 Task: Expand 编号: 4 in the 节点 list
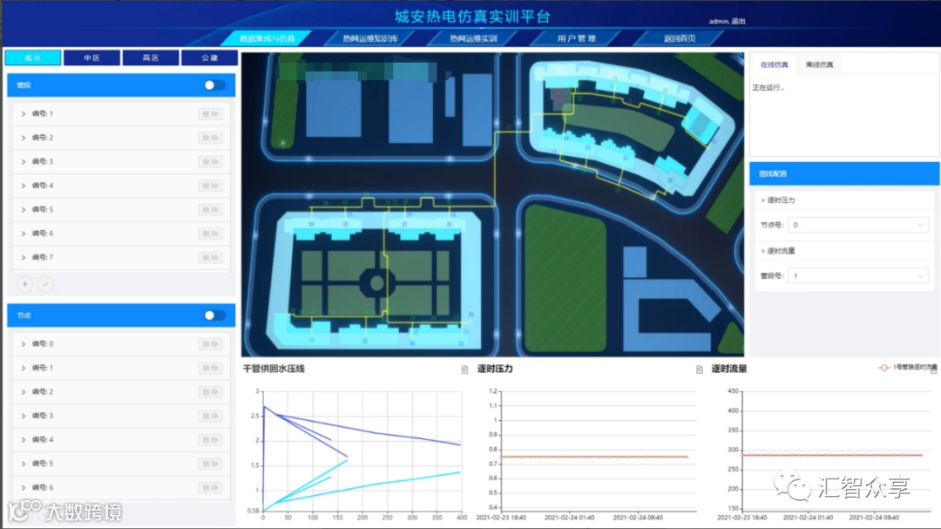pos(24,440)
